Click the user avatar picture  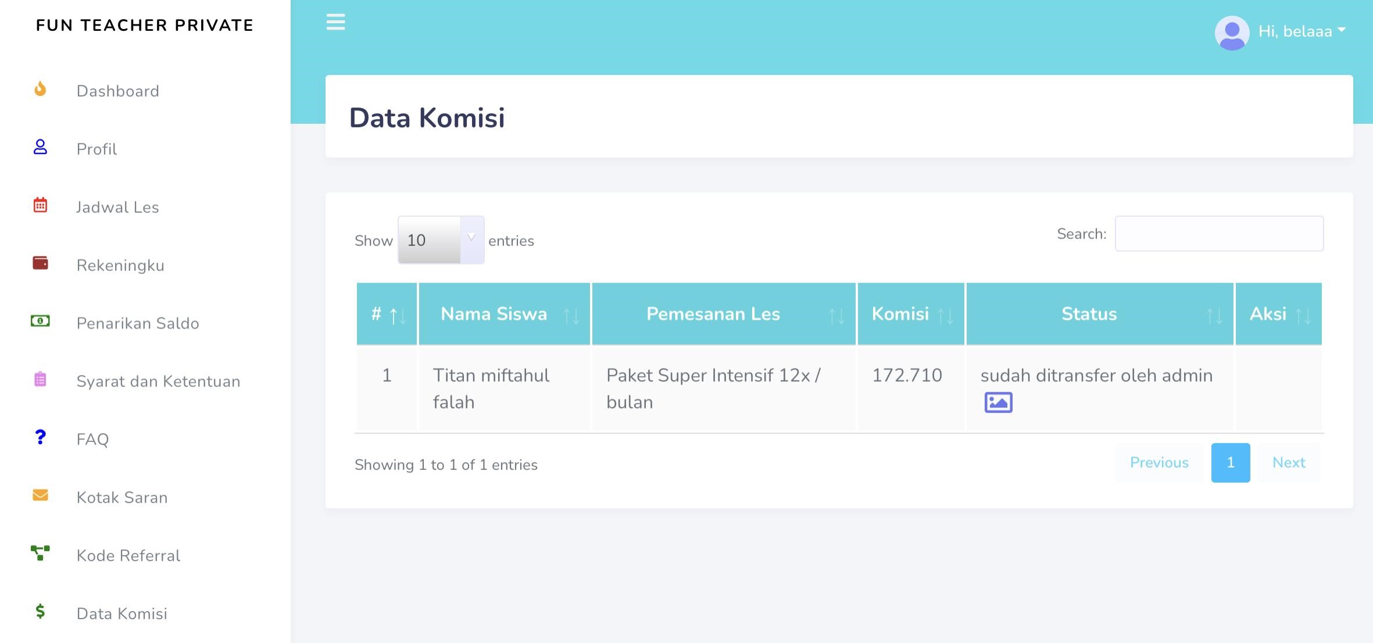point(1232,33)
